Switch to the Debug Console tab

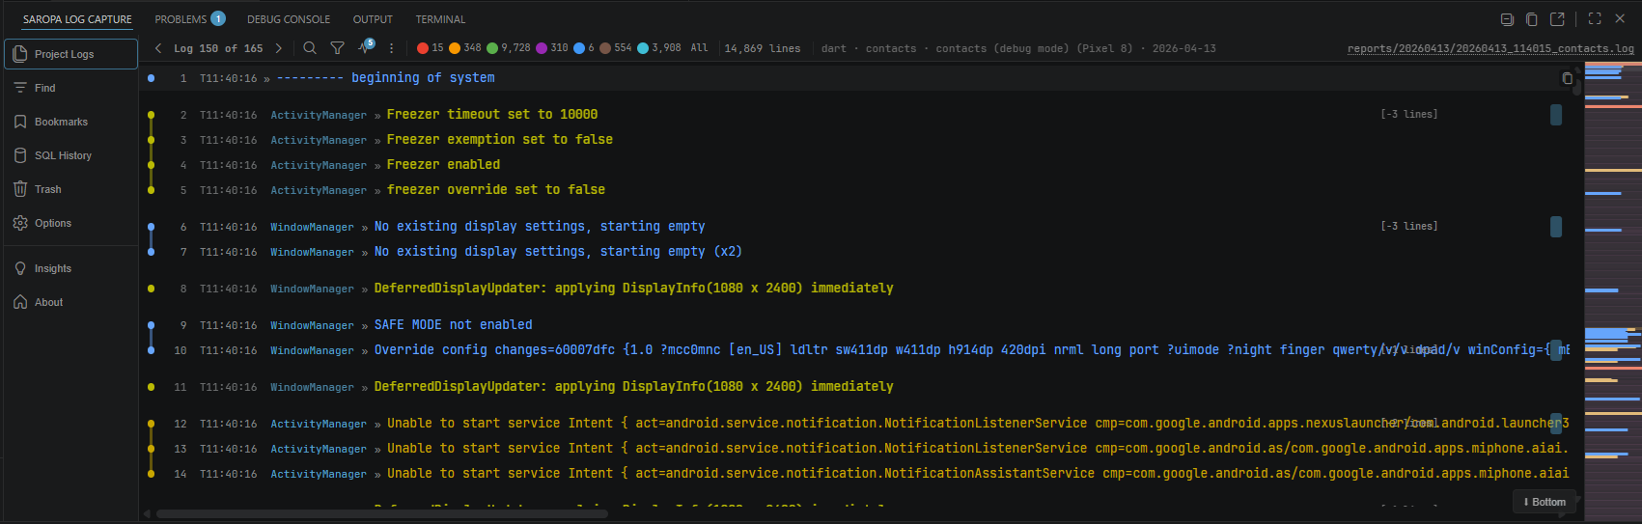289,19
